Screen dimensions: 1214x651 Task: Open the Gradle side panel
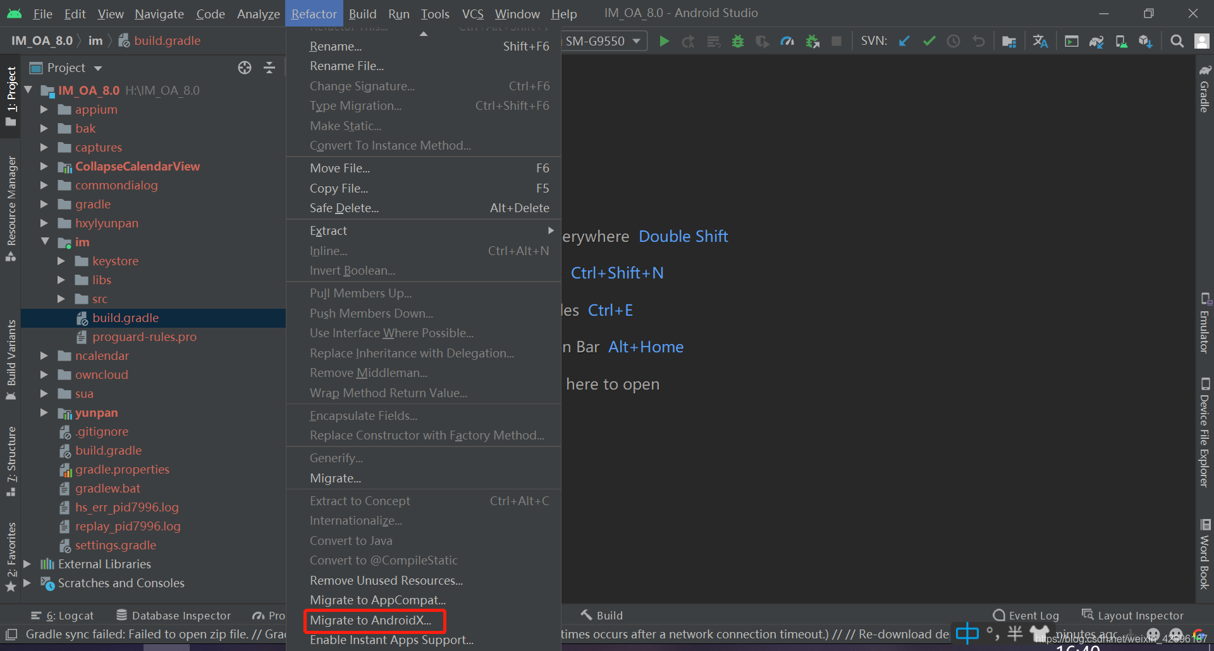pyautogui.click(x=1205, y=88)
